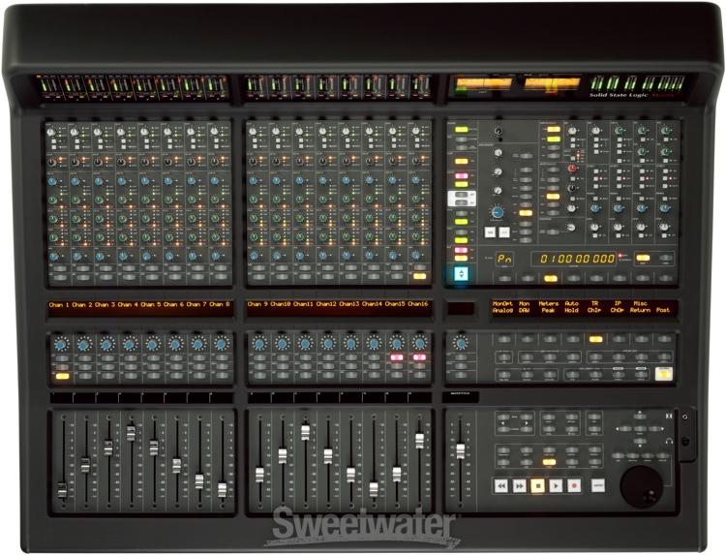The height and width of the screenshot is (555, 726).
Task: Grab the Chan 16 fader cap
Action: tap(419, 441)
